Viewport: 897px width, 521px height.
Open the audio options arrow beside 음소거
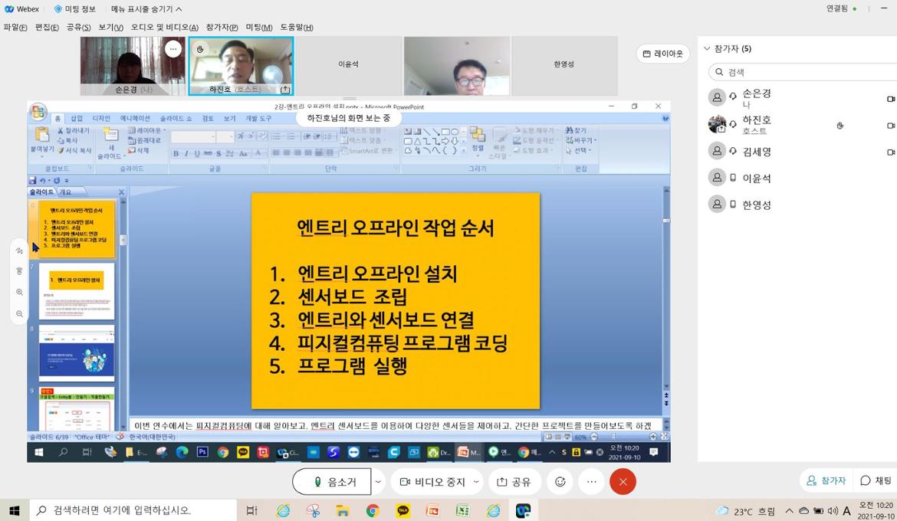click(x=378, y=481)
